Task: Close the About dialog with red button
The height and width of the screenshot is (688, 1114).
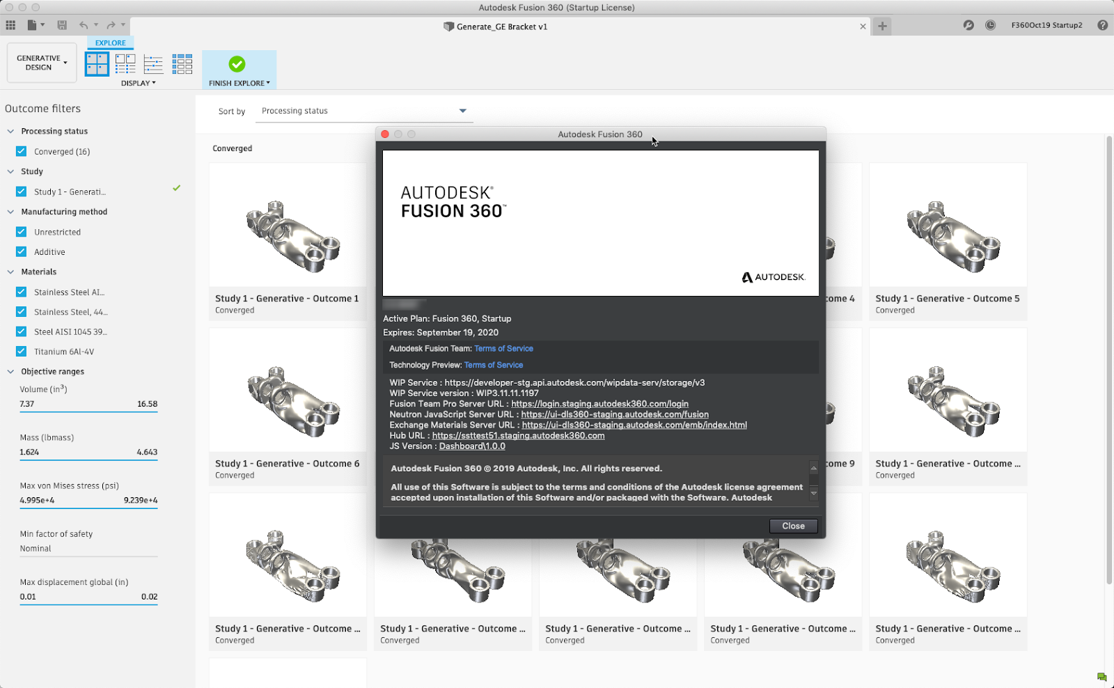Action: tap(385, 134)
